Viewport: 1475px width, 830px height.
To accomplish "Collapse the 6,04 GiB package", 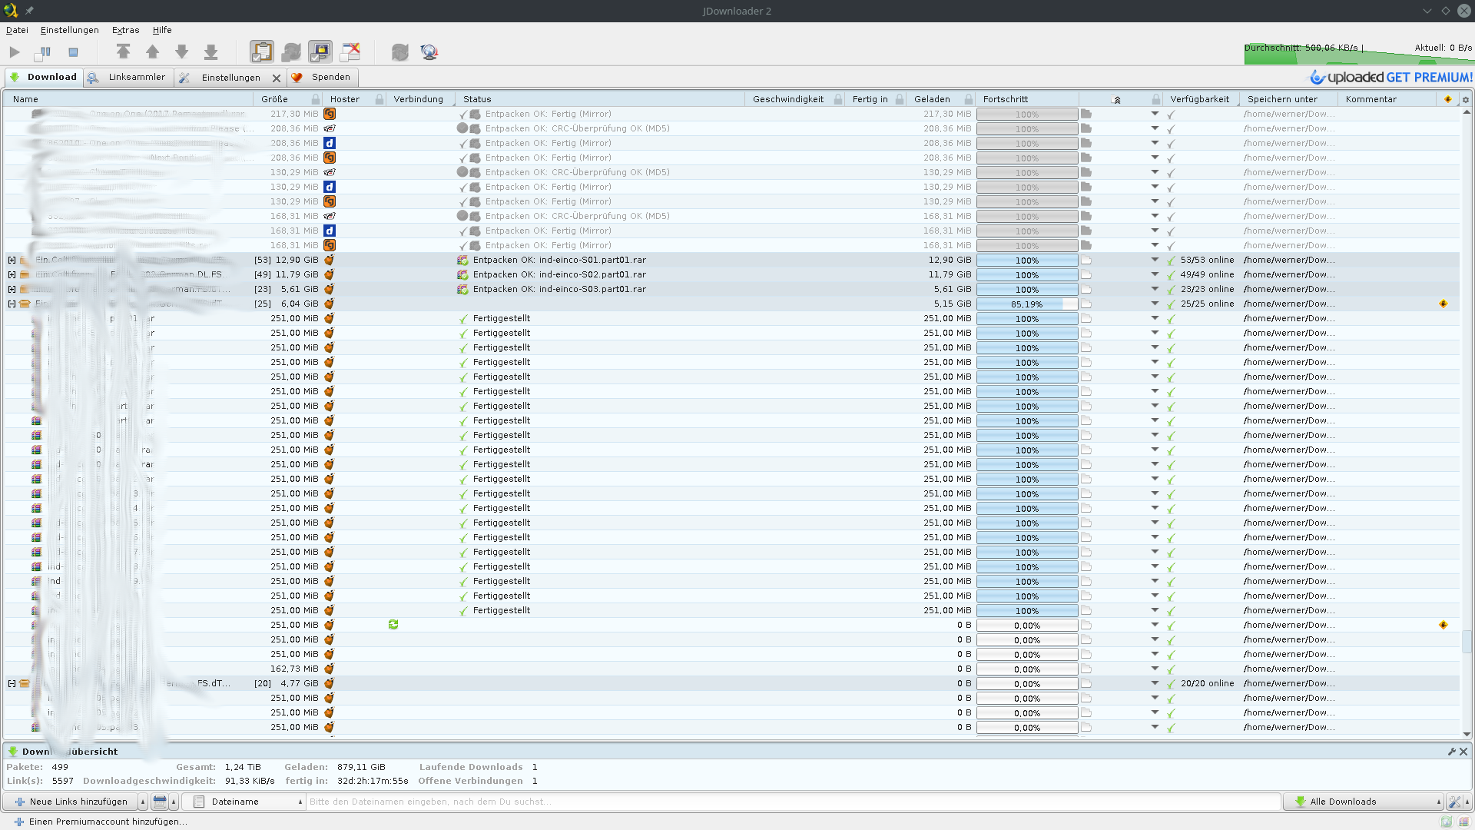I will click(12, 304).
